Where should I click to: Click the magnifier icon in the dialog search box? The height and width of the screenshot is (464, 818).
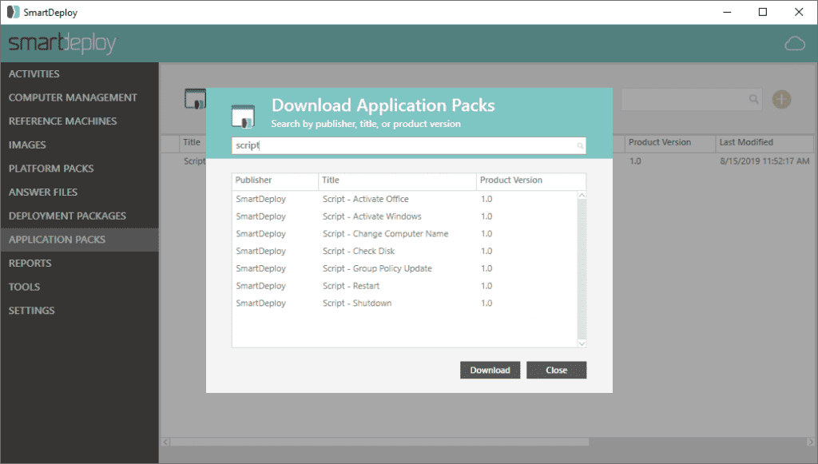pos(580,146)
